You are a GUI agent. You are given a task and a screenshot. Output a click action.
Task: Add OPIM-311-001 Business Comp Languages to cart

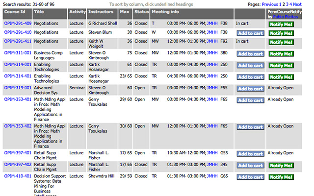point(250,54)
